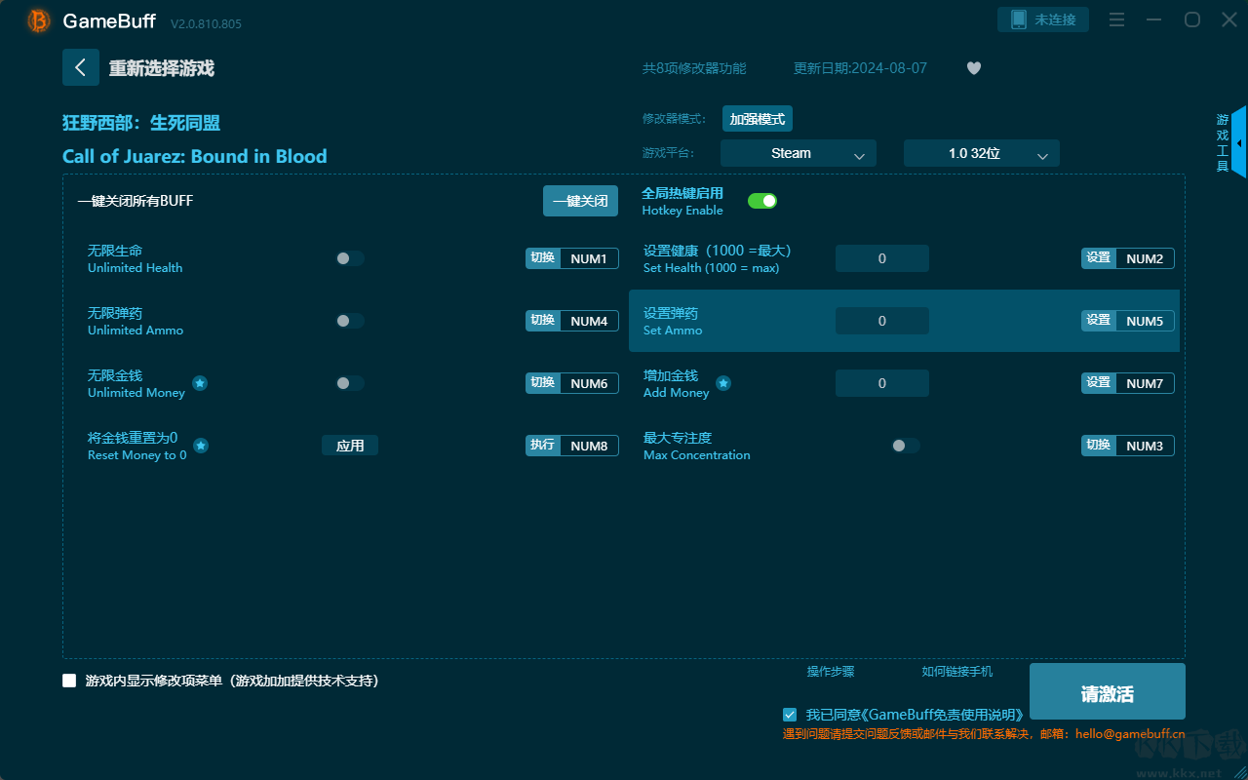Click the phone not-connected icon

(x=1019, y=19)
